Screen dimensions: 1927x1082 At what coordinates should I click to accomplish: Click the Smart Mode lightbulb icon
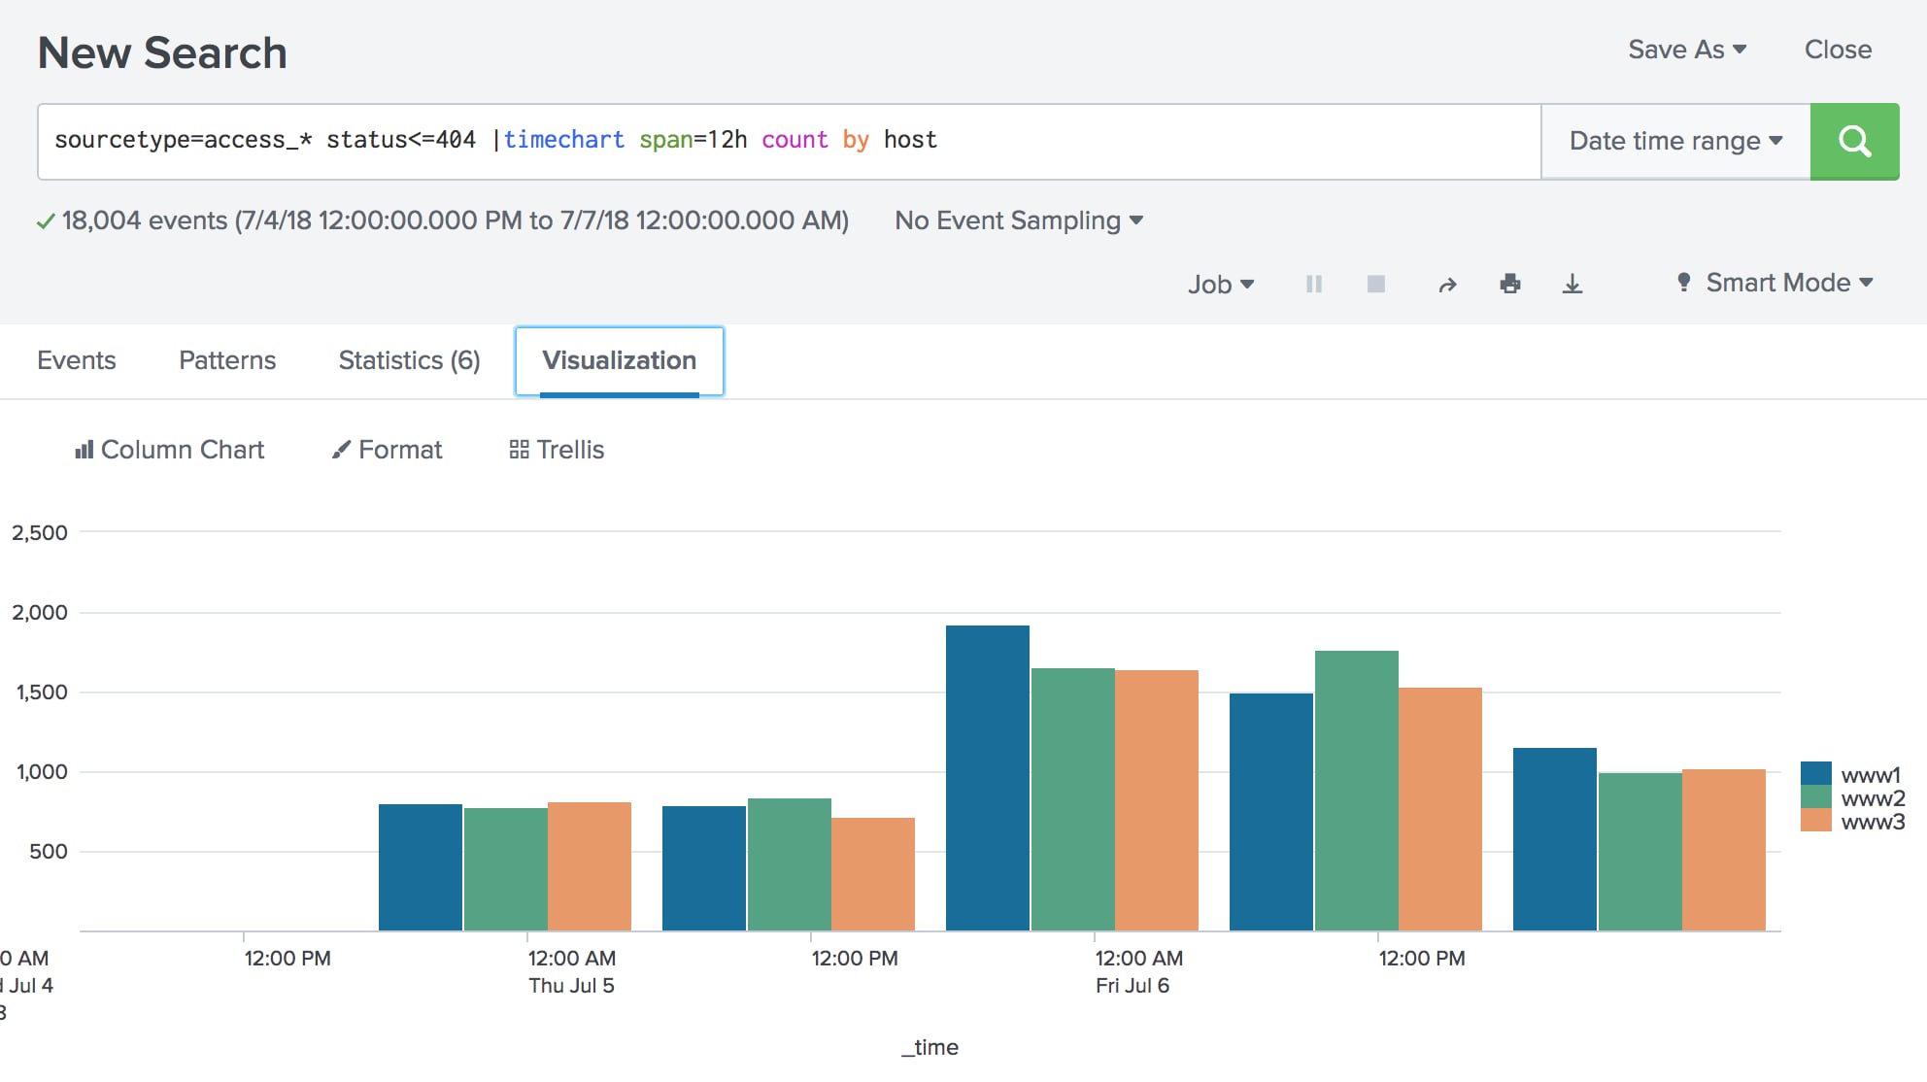tap(1683, 283)
